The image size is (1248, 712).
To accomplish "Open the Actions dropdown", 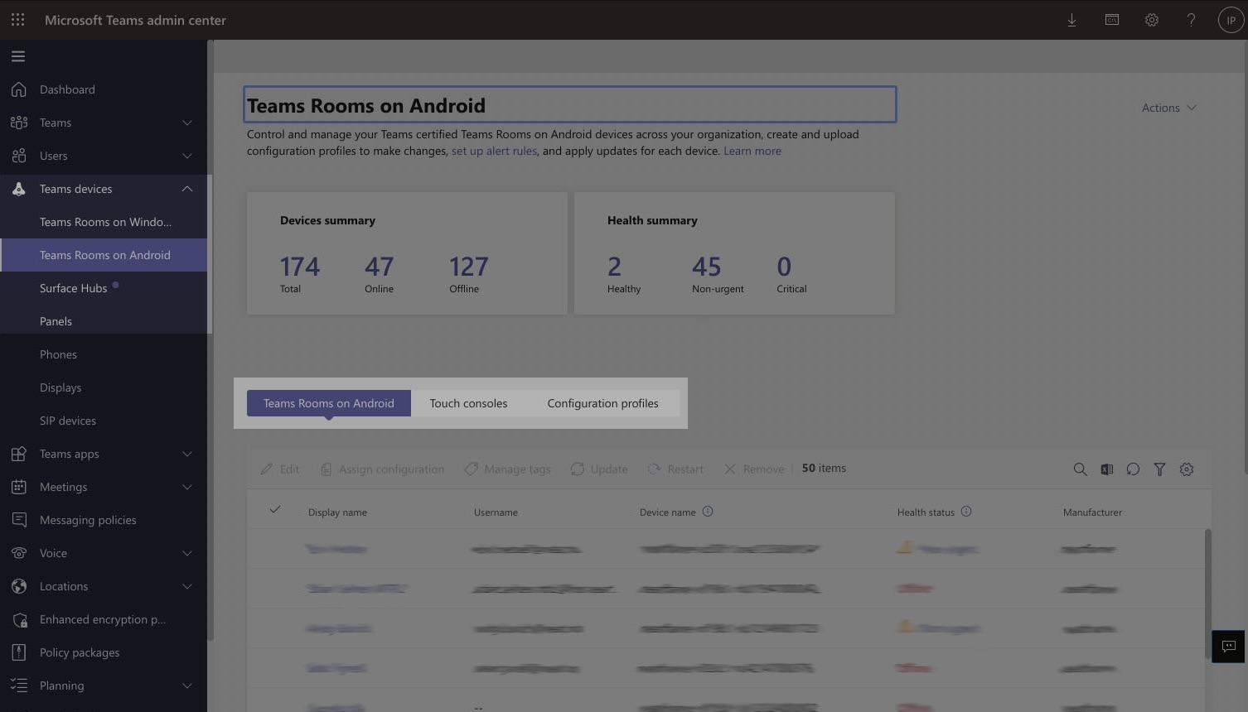I will click(1168, 108).
